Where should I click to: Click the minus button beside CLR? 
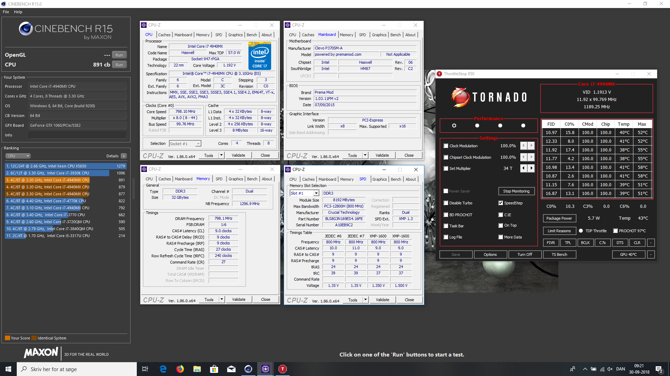tap(651, 243)
